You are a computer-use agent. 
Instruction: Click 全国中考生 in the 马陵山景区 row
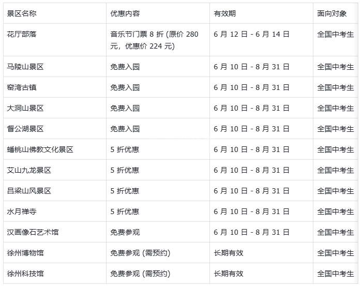click(336, 67)
